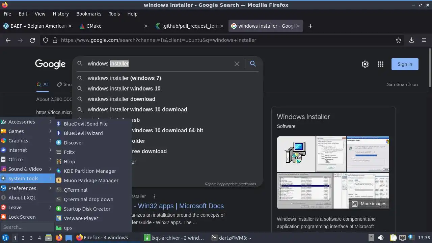Click the blue magnifier search button

pyautogui.click(x=253, y=63)
